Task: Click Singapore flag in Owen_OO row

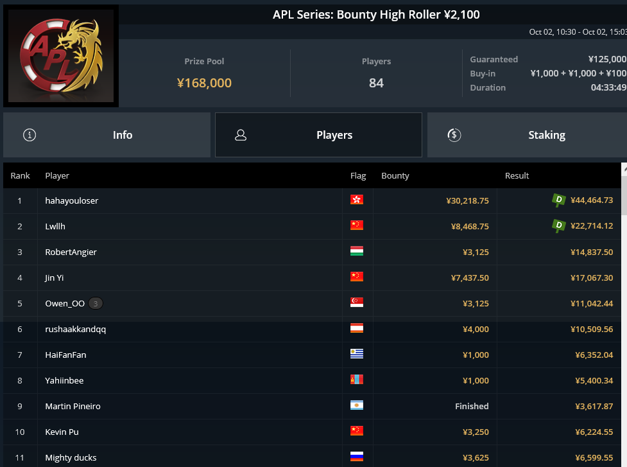Action: 357,303
